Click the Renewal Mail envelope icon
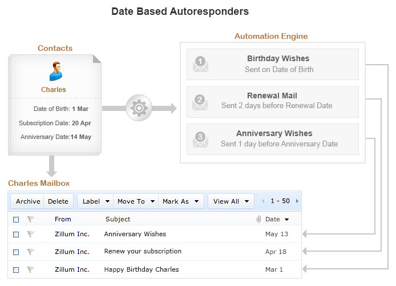Screen dimensions: 396x286 click(200, 102)
